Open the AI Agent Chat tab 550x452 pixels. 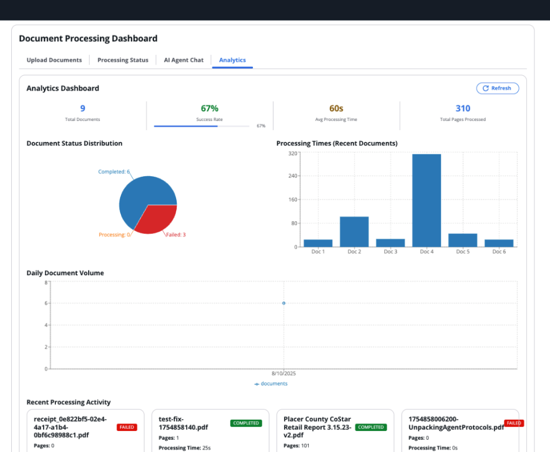pos(184,60)
